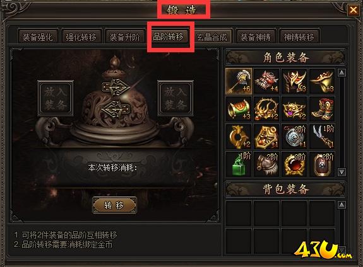
Task: Select the silver disc 2阶 +1 item
Action: (x=294, y=137)
